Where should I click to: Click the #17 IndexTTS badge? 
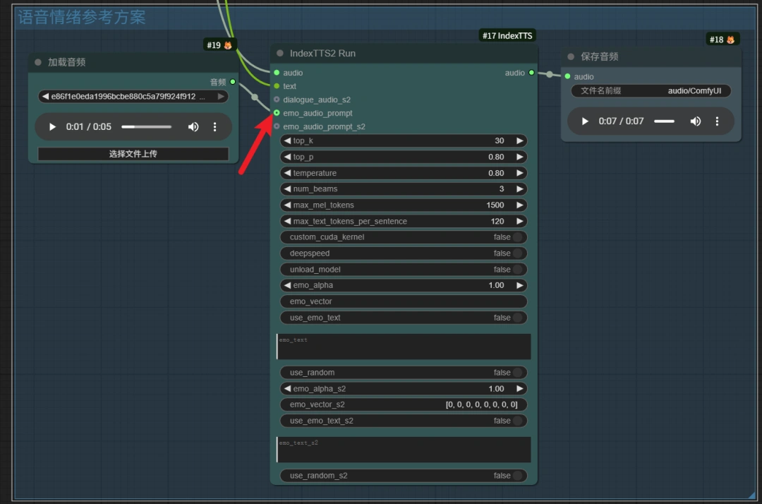(507, 35)
